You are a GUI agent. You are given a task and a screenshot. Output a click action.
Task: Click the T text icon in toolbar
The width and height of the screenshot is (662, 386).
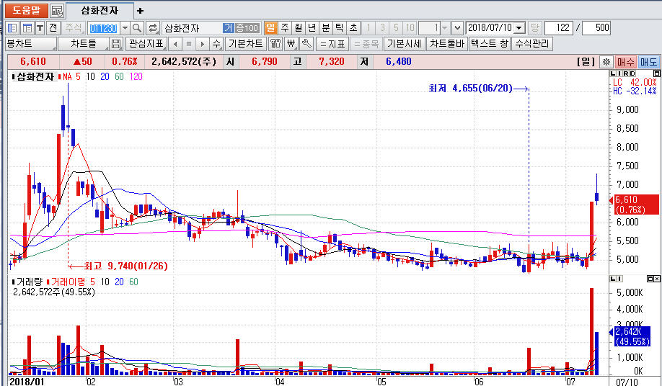(40, 28)
